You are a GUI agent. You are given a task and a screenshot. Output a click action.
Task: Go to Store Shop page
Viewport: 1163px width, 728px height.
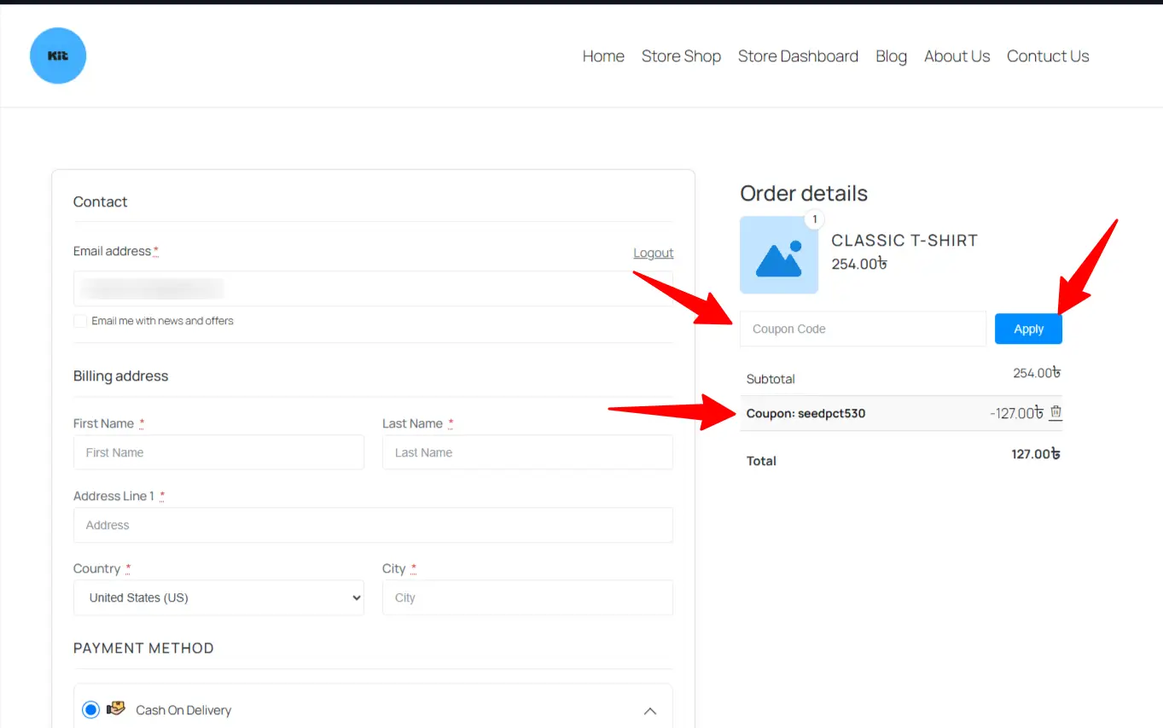tap(681, 56)
